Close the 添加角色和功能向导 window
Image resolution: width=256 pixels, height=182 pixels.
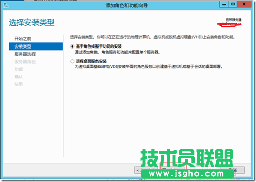click(244, 4)
